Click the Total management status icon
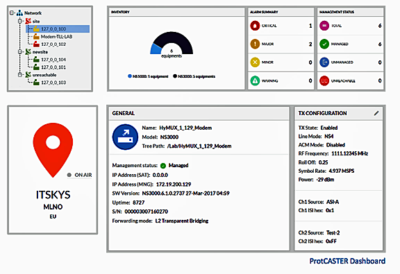Image resolution: width=400 pixels, height=274 pixels. click(324, 26)
